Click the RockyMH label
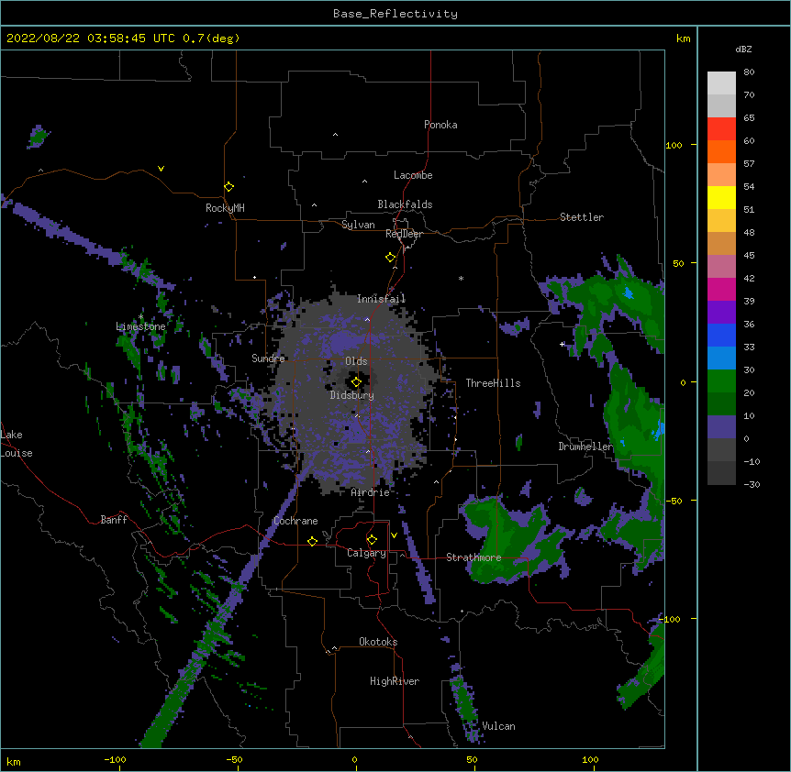This screenshot has height=772, width=791. (225, 208)
